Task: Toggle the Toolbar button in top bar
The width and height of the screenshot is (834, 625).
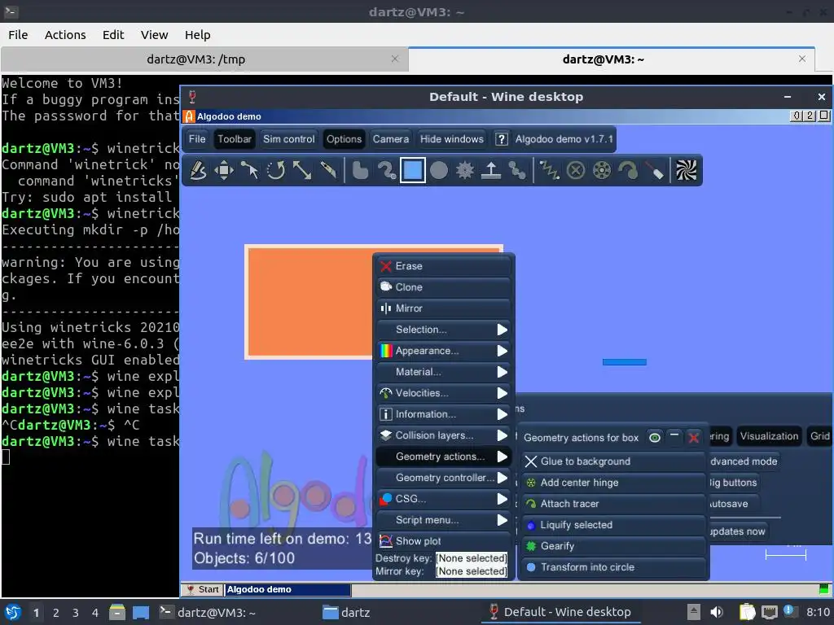Action: tap(235, 139)
